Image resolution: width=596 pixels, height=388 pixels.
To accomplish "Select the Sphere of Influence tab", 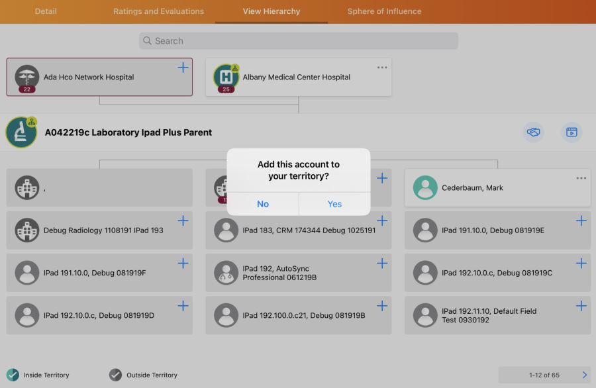I will [x=384, y=11].
